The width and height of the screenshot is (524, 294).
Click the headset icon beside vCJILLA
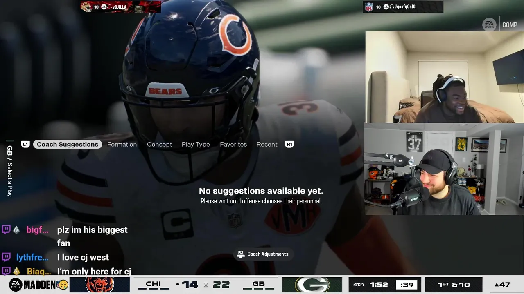(x=109, y=7)
